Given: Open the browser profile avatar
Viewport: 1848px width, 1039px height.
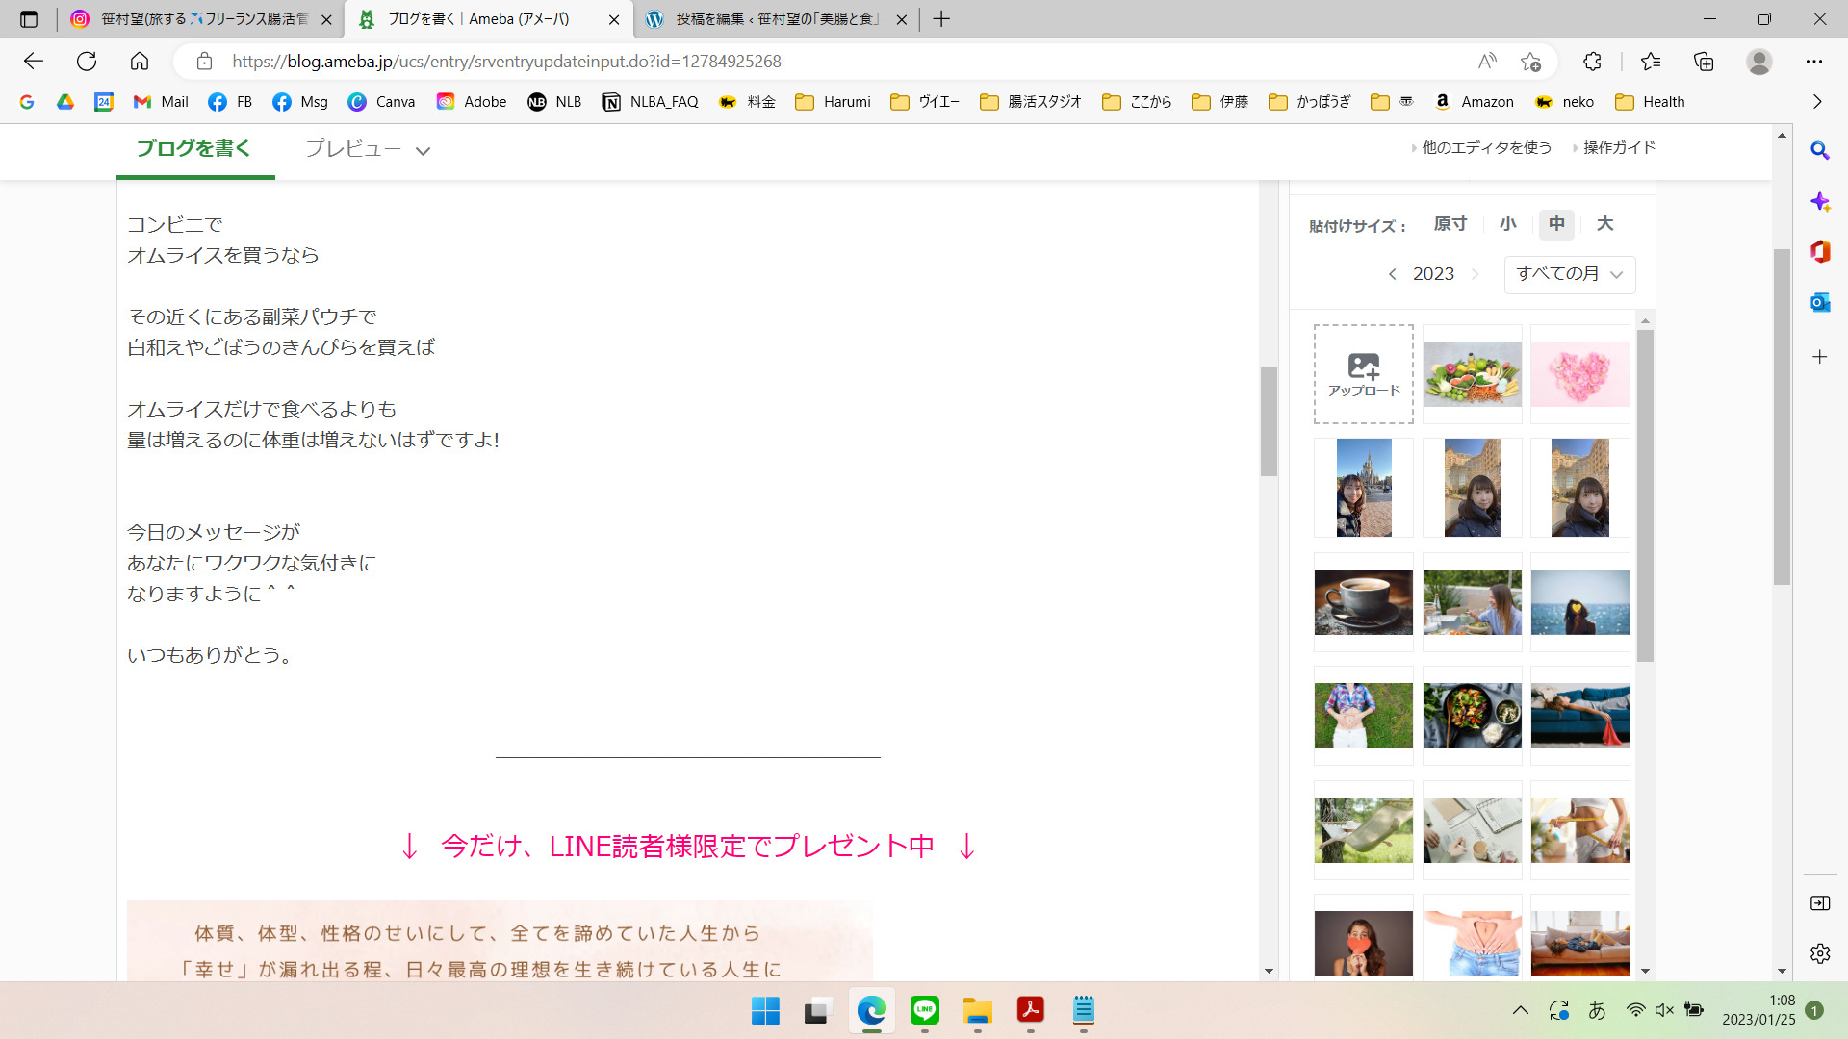Looking at the screenshot, I should 1759,62.
